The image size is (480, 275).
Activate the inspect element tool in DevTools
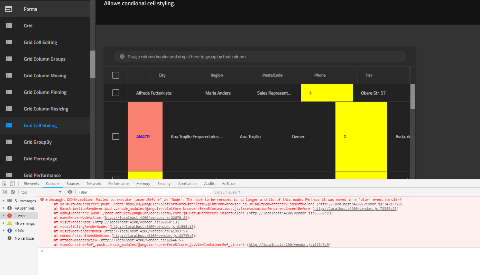(x=4, y=183)
